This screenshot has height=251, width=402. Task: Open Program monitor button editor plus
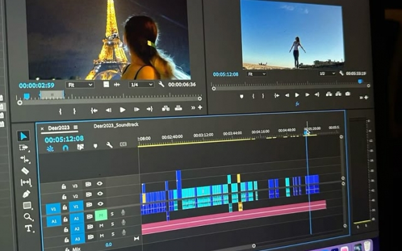coord(366,97)
